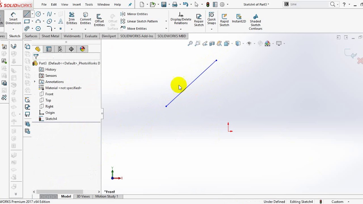This screenshot has height=204, width=363.
Task: Open the Tools menu
Action: tap(89, 5)
